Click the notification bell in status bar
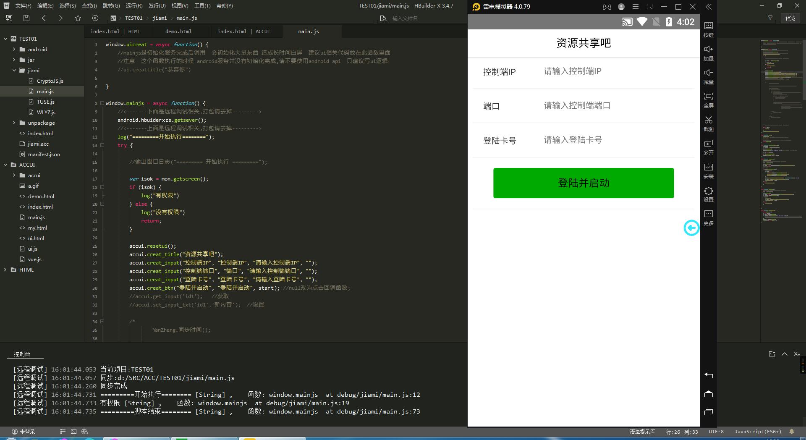Screen dimensions: 806x440 coord(792,431)
